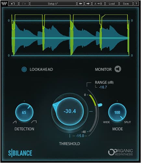The width and height of the screenshot is (141, 163).
Task: Click the WIDE mode label
Action: pos(106,122)
